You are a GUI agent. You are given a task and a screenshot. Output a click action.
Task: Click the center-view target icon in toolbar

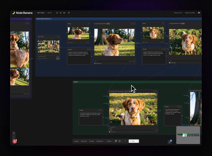pyautogui.click(x=120, y=141)
